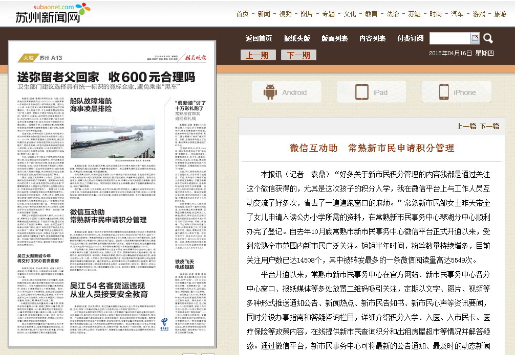The width and height of the screenshot is (515, 355).
Task: Open the 教育 navigation link
Action: (371, 14)
